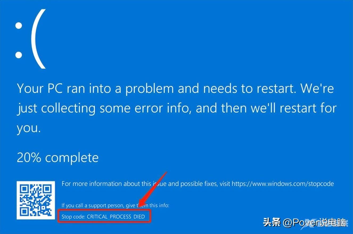Click the 20% complete progress text
Image resolution: width=353 pixels, height=234 pixels.
58,157
